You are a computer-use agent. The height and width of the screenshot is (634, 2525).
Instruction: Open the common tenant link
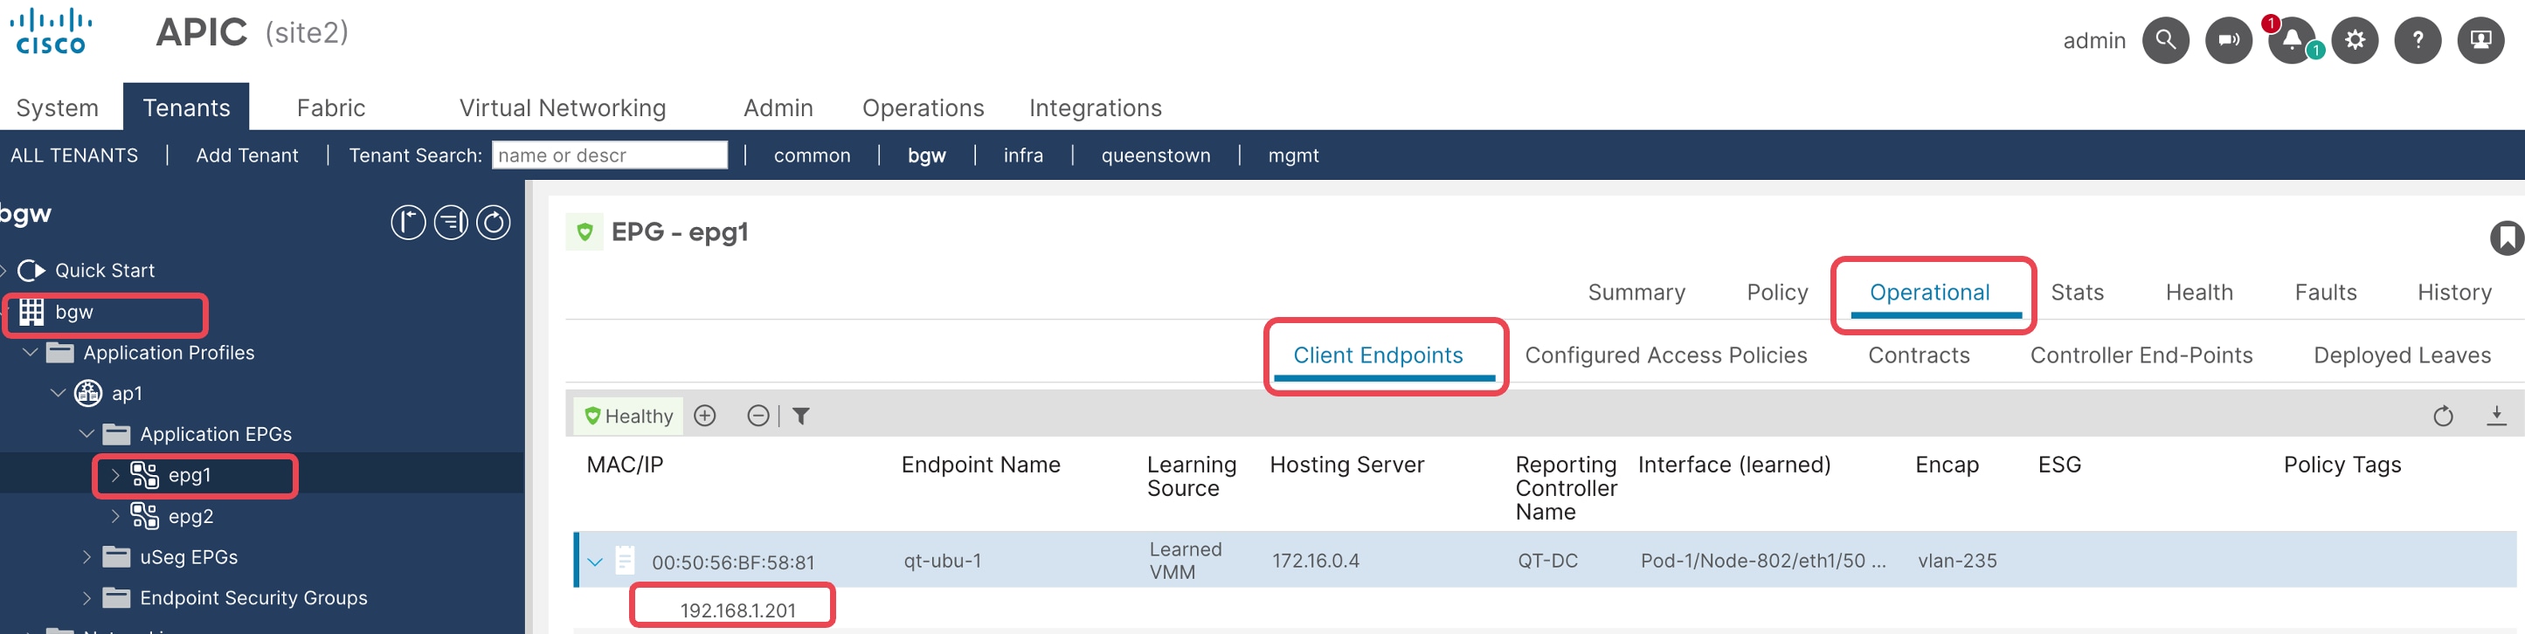pos(813,155)
